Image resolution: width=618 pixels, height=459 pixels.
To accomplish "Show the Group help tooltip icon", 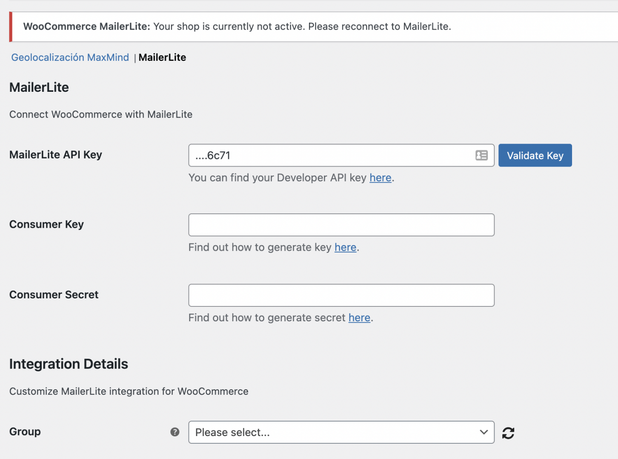I will pos(175,432).
